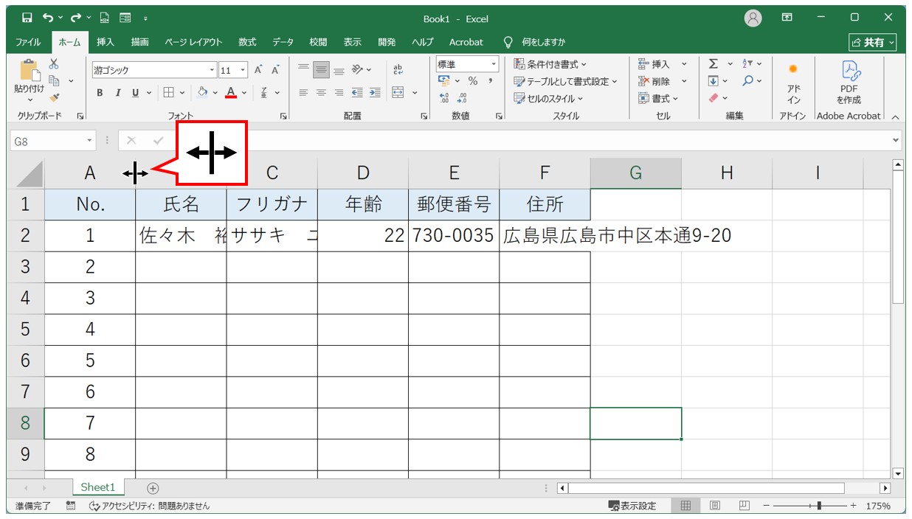This screenshot has width=912, height=519.
Task: Increase the decimal places
Action: coord(444,98)
